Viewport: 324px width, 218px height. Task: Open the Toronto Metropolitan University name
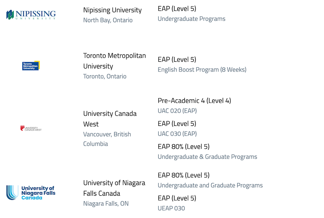115,61
